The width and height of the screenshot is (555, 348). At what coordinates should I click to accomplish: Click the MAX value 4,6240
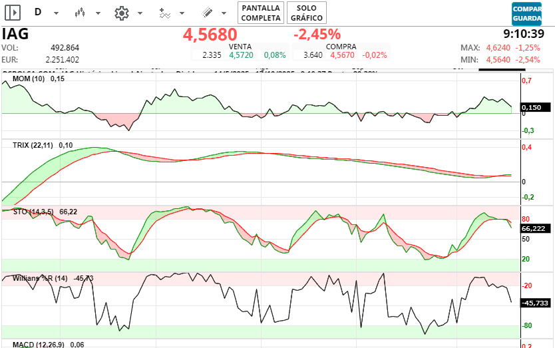pos(498,48)
